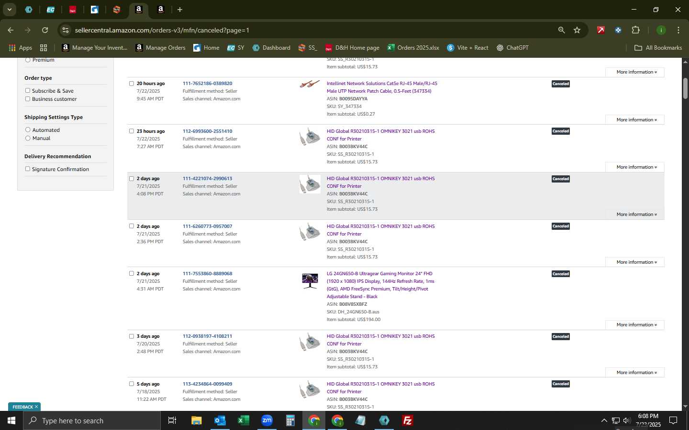Close the FEEDBACK tab with X
Viewport: 689px width, 430px height.
tap(36, 407)
